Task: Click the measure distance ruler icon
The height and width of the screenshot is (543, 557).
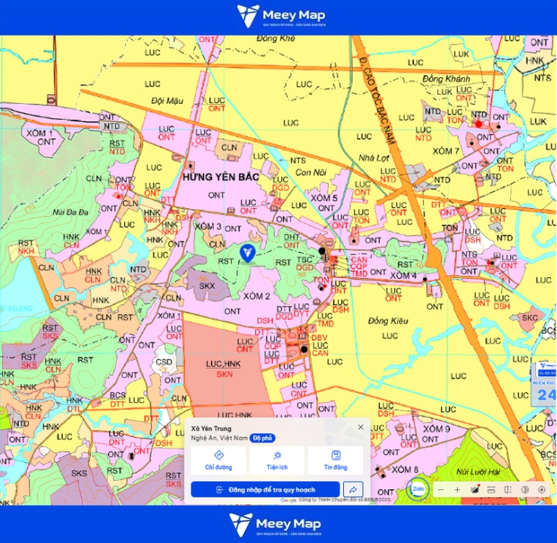Action: click(491, 490)
